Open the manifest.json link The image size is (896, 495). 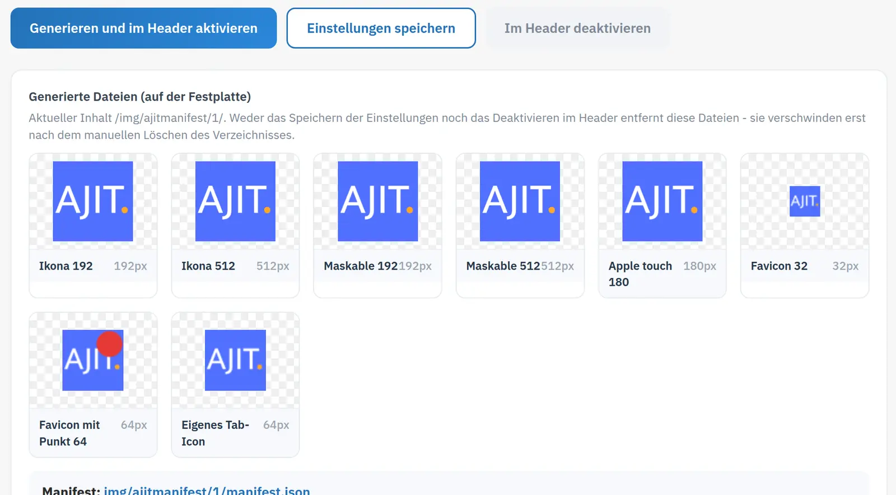[207, 491]
